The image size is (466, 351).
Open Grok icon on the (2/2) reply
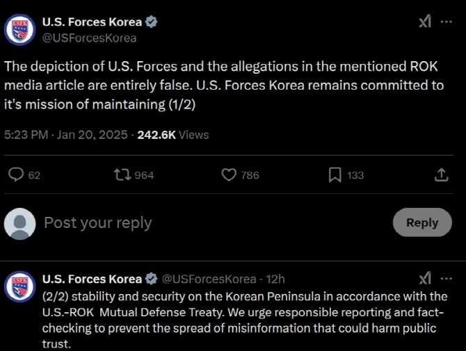point(425,279)
